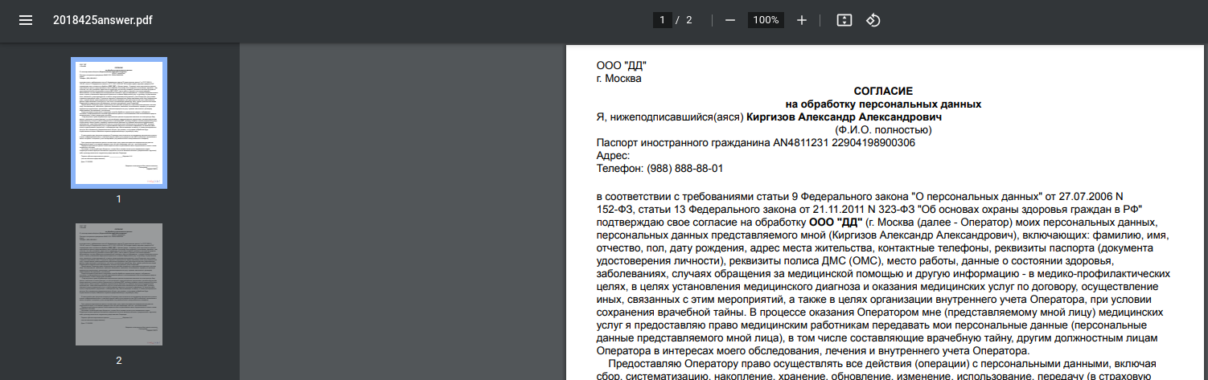Click the label "2" under second thumbnail
Screen dimensions: 1208x380
click(119, 361)
